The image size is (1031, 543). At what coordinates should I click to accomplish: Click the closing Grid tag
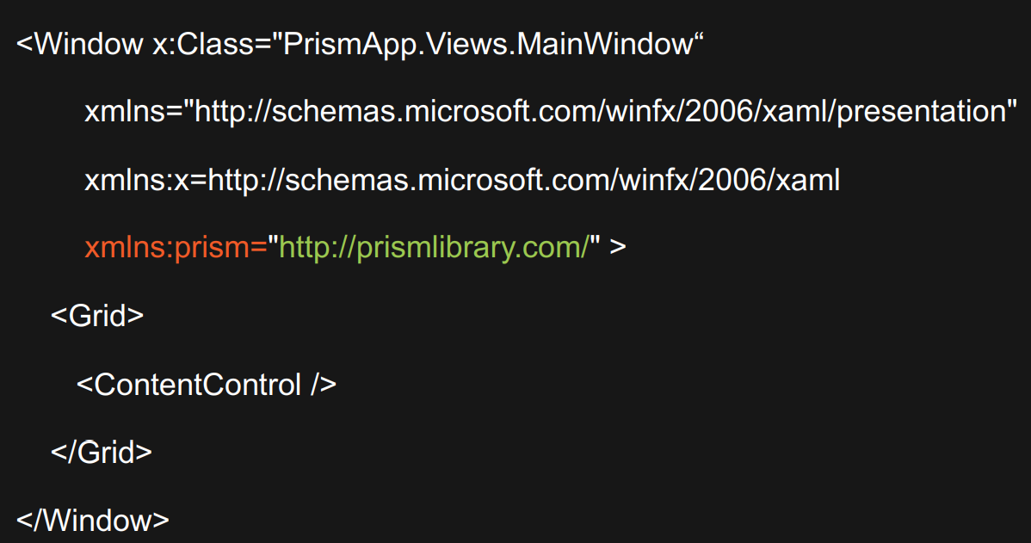point(102,453)
